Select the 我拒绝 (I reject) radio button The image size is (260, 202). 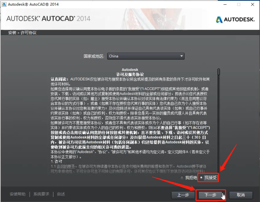[x=182, y=177]
